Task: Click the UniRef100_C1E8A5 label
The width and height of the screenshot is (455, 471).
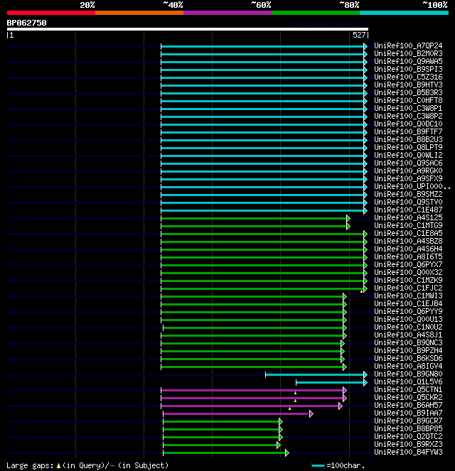Action: point(408,234)
